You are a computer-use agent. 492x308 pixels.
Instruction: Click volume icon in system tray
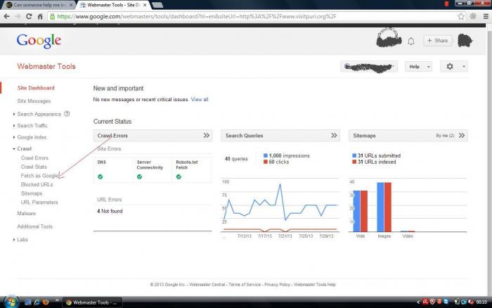tap(471, 302)
